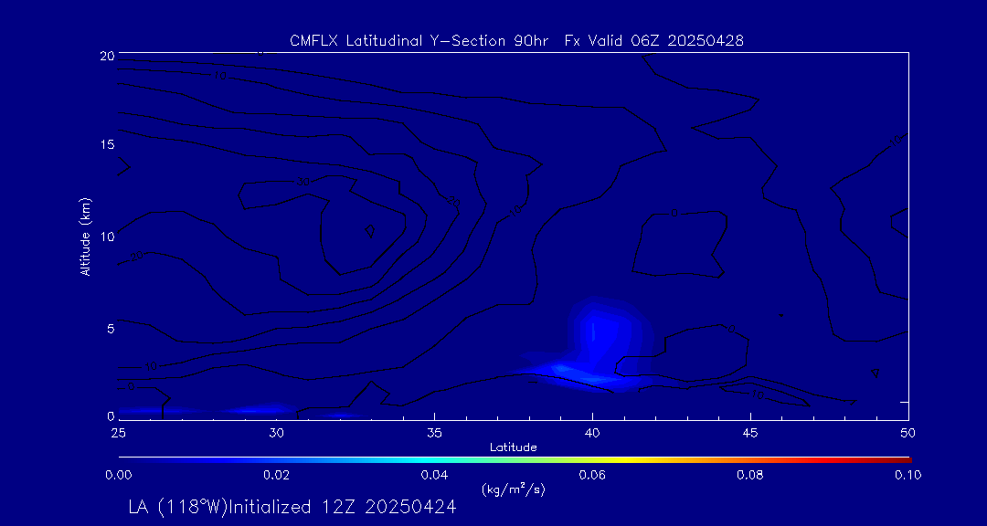987x526 pixels.
Task: Select latitude axis tick label 30
Action: (x=276, y=433)
